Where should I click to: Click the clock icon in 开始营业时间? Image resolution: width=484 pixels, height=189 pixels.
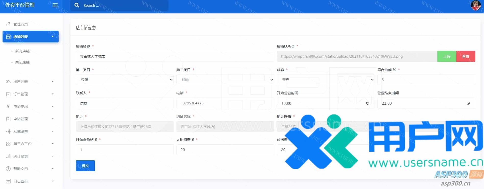coord(367,103)
